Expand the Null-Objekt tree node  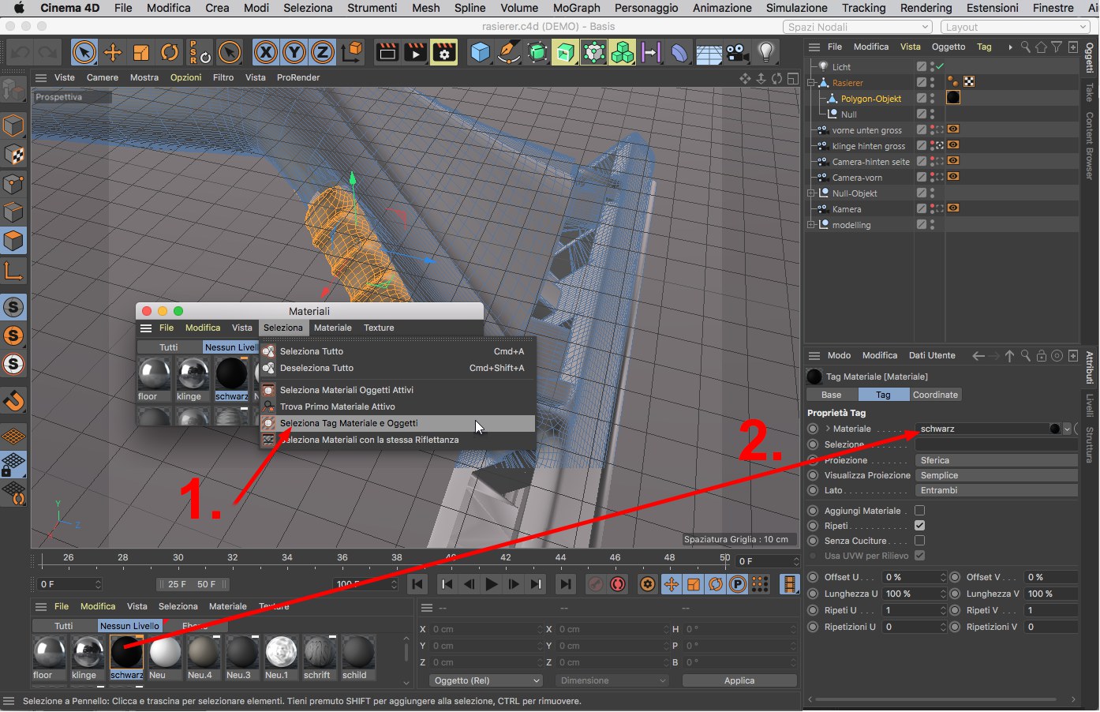811,193
